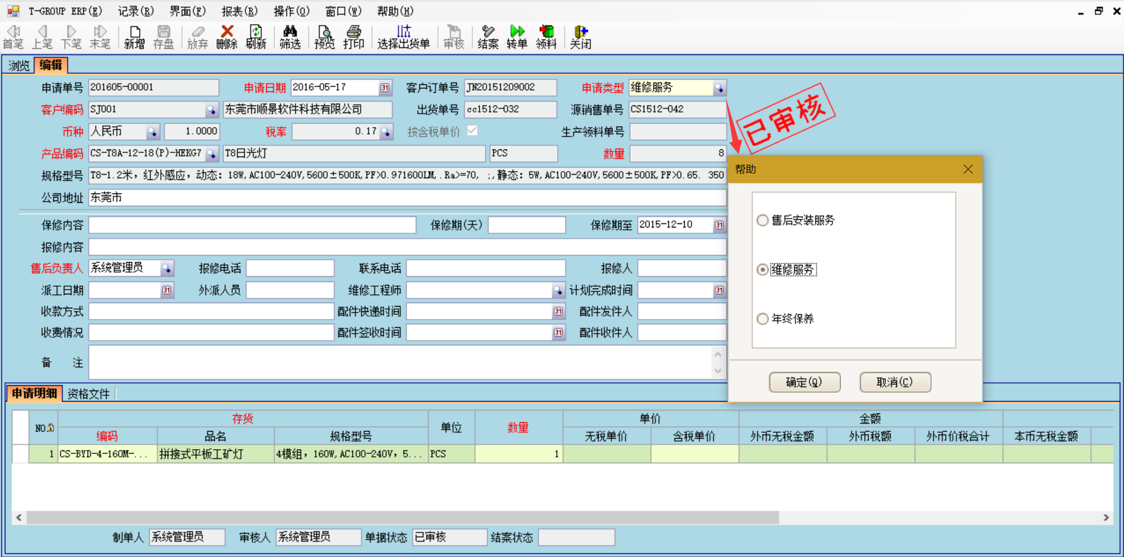
Task: Click the 新增 icon to create record
Action: [134, 36]
